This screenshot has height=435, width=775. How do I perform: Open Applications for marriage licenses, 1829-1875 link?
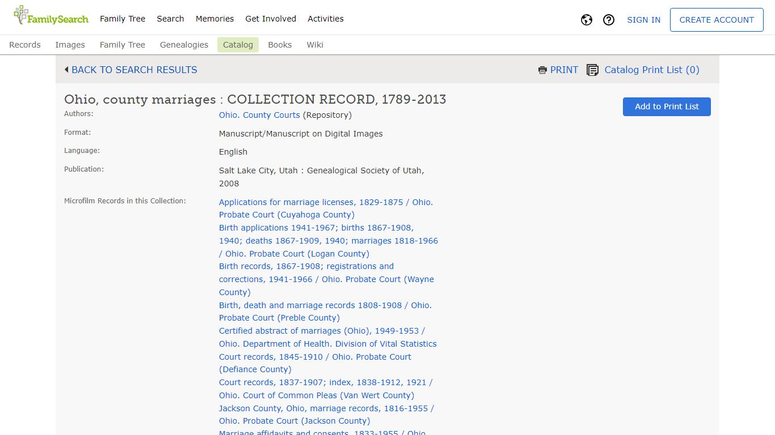pos(326,208)
